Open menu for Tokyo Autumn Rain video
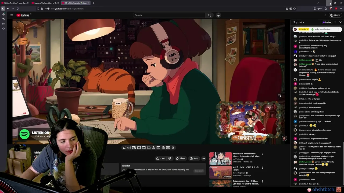This screenshot has height=193, width=344. pyautogui.click(x=262, y=181)
